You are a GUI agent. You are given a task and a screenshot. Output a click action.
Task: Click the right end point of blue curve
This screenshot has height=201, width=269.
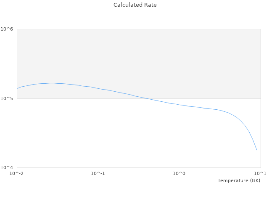click(257, 151)
